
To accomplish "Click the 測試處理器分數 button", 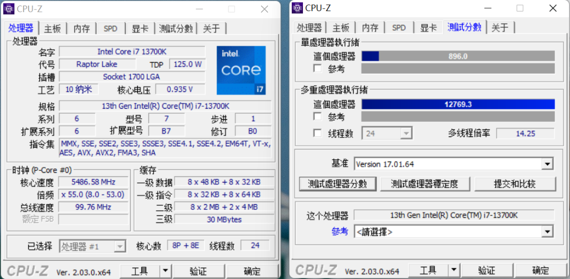I will [337, 184].
